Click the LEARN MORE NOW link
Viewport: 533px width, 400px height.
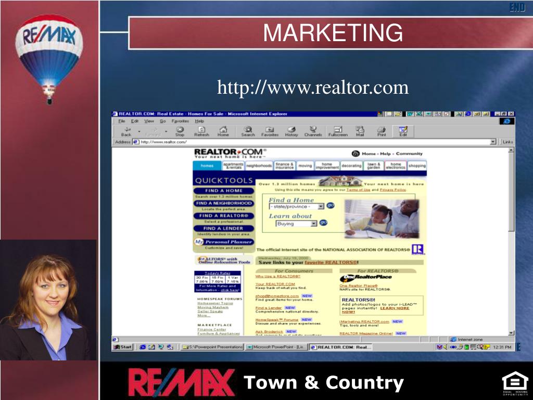pos(375,309)
